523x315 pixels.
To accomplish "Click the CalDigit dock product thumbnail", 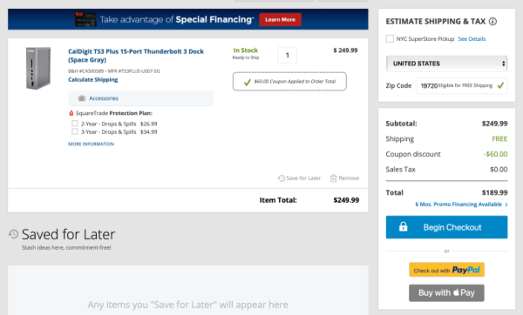I will pyautogui.click(x=38, y=68).
